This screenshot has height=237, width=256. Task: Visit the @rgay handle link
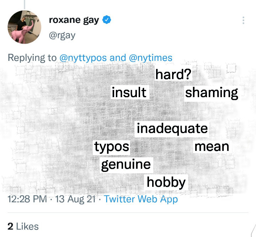pyautogui.click(x=62, y=36)
